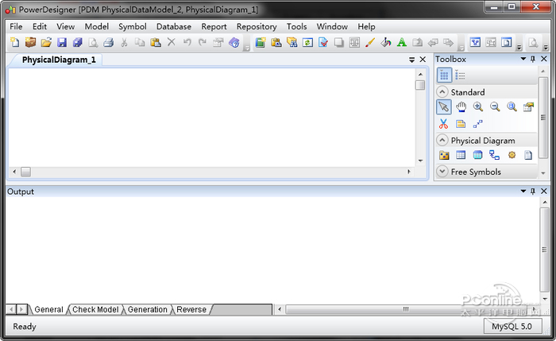Click the Output horizontal scrollbar
The image size is (556, 341).
406,309
